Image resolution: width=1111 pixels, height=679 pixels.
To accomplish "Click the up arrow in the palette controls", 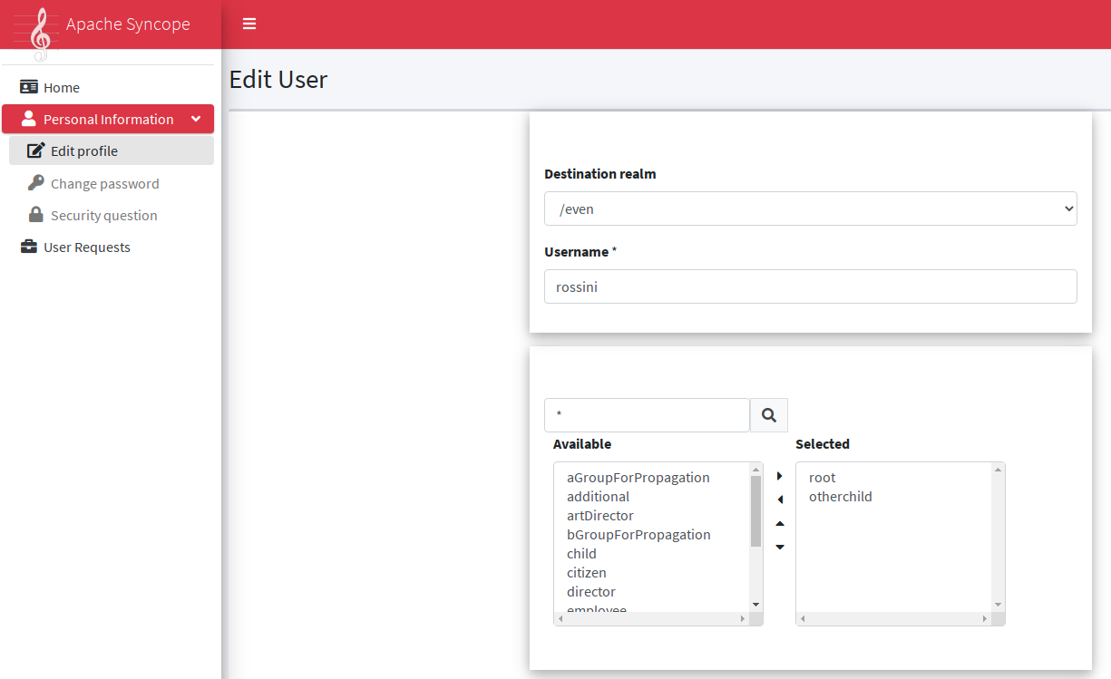I will [779, 522].
